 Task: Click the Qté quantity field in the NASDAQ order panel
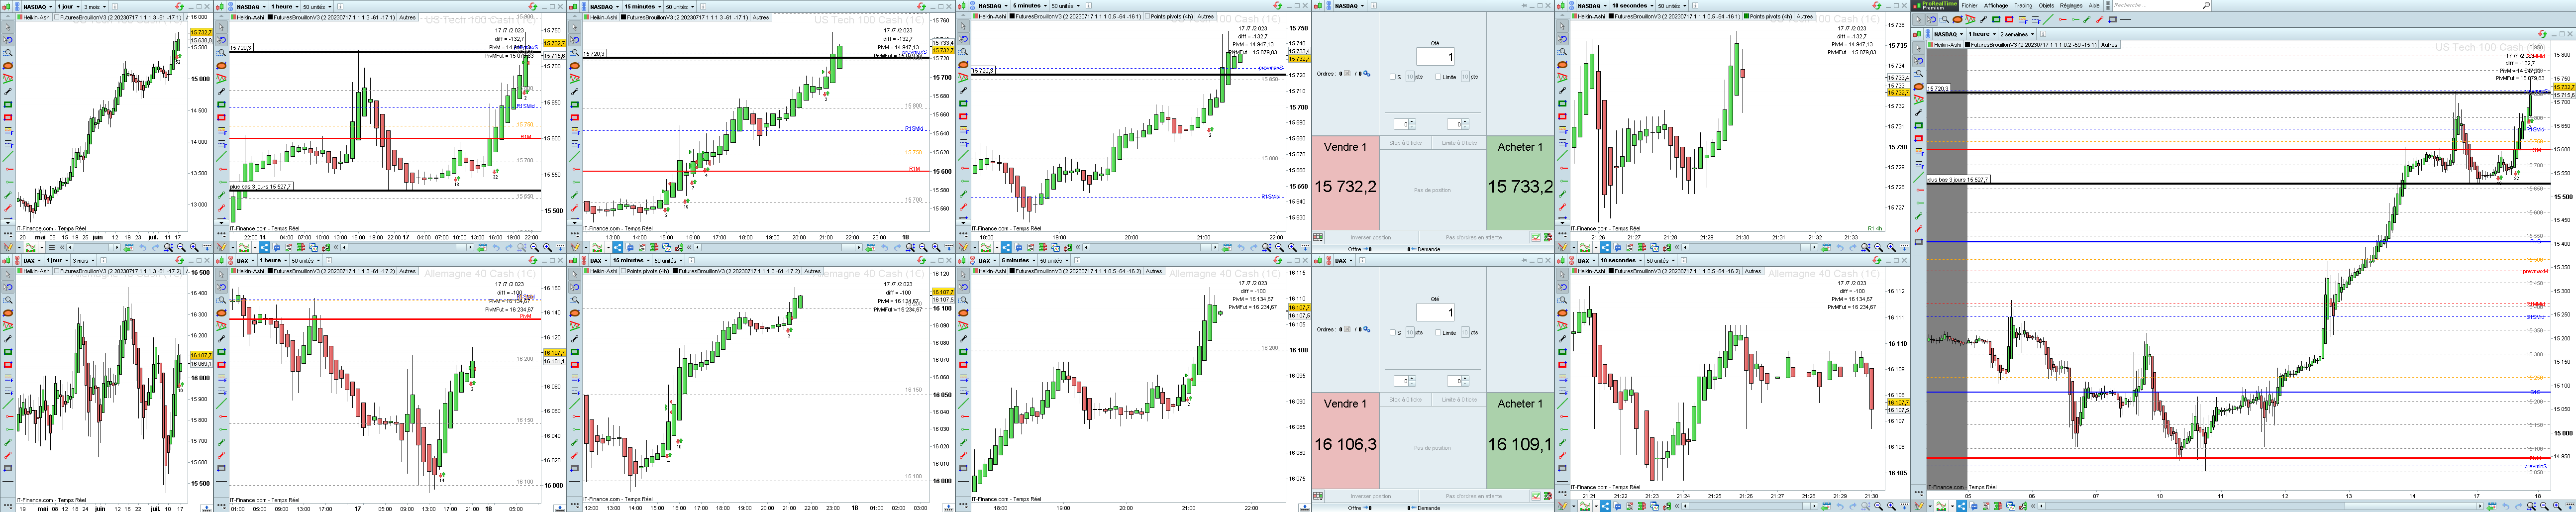tap(1436, 56)
